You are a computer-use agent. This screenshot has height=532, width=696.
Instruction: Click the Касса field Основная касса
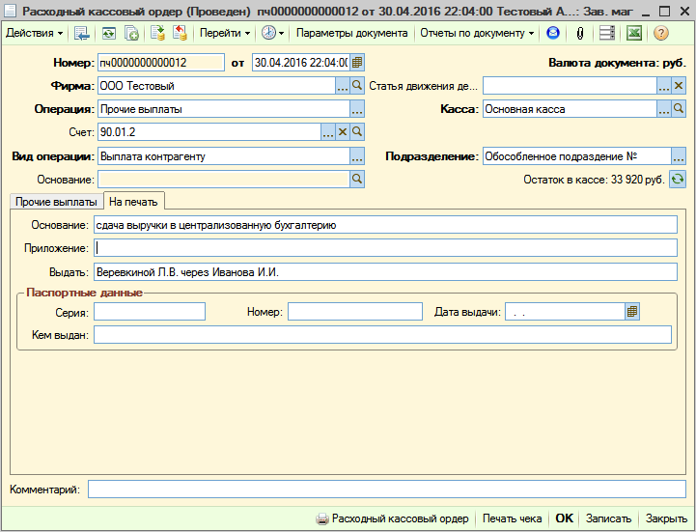(570, 109)
